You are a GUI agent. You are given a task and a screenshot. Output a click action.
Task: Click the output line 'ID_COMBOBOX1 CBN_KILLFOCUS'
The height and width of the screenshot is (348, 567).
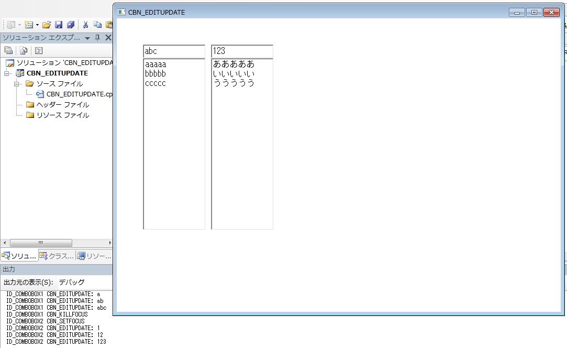(x=47, y=314)
